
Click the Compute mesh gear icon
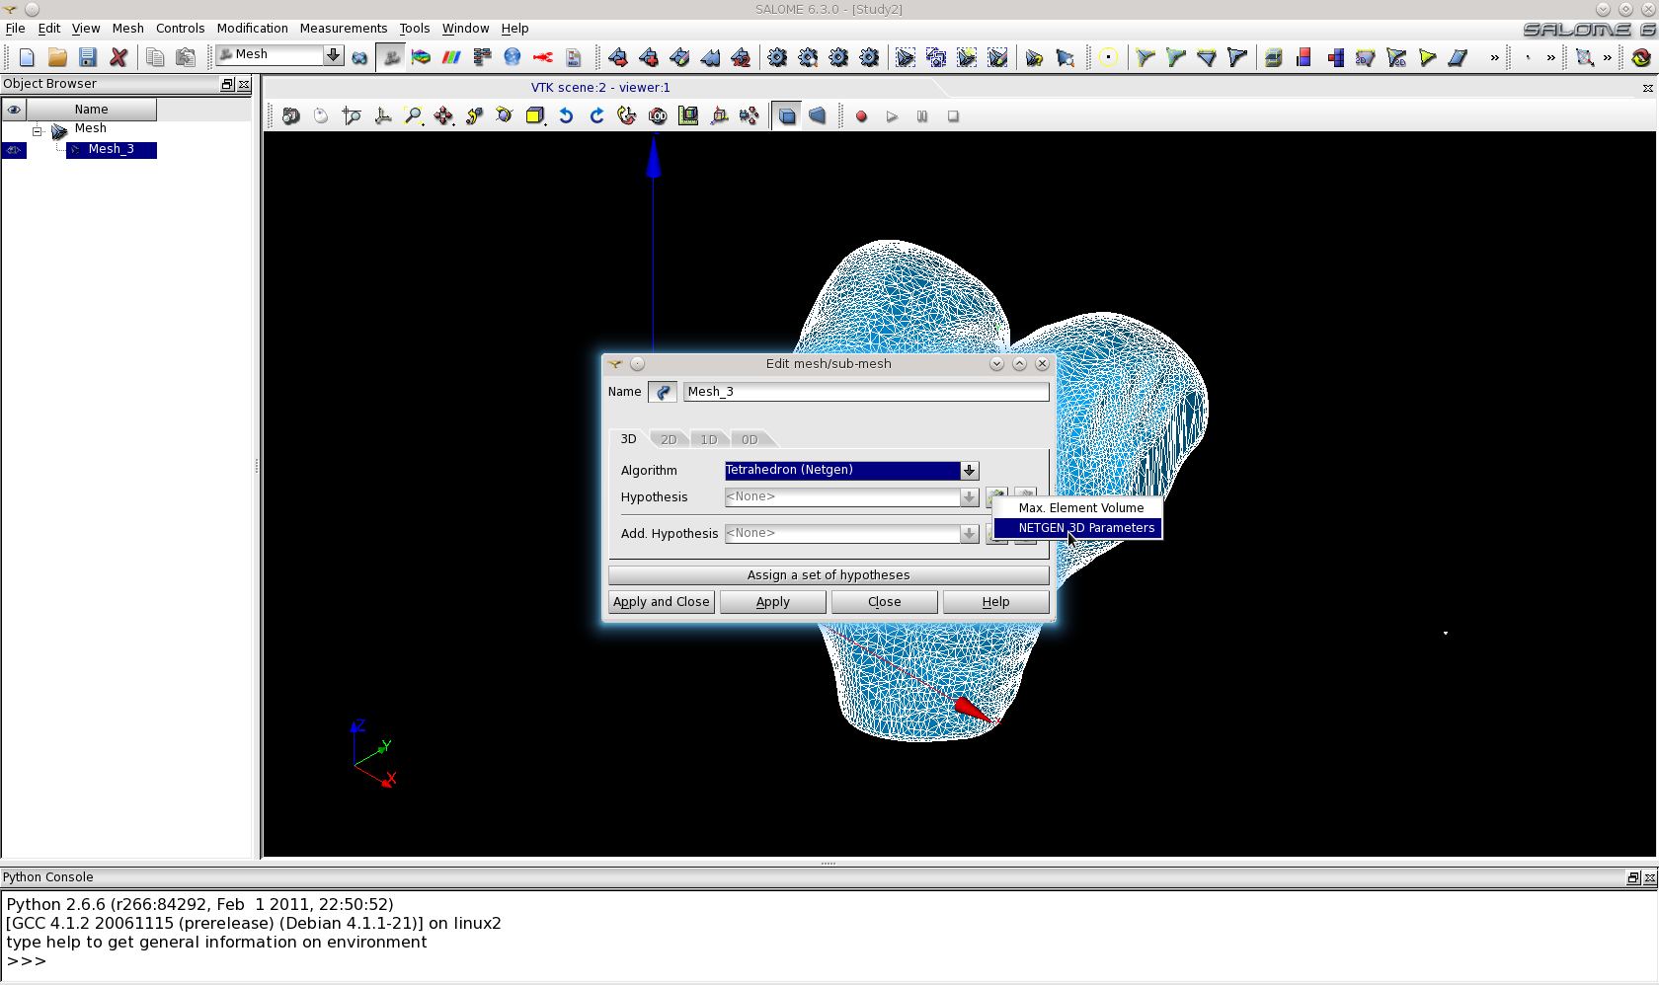coord(777,57)
